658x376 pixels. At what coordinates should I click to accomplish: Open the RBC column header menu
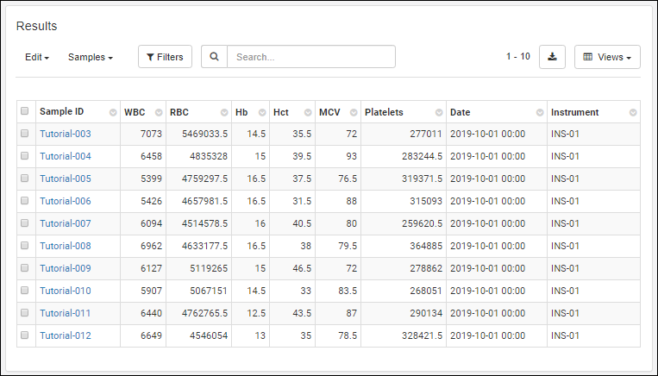(x=223, y=113)
